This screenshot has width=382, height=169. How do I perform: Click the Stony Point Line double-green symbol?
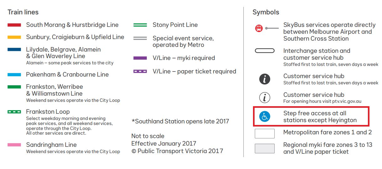click(x=140, y=25)
